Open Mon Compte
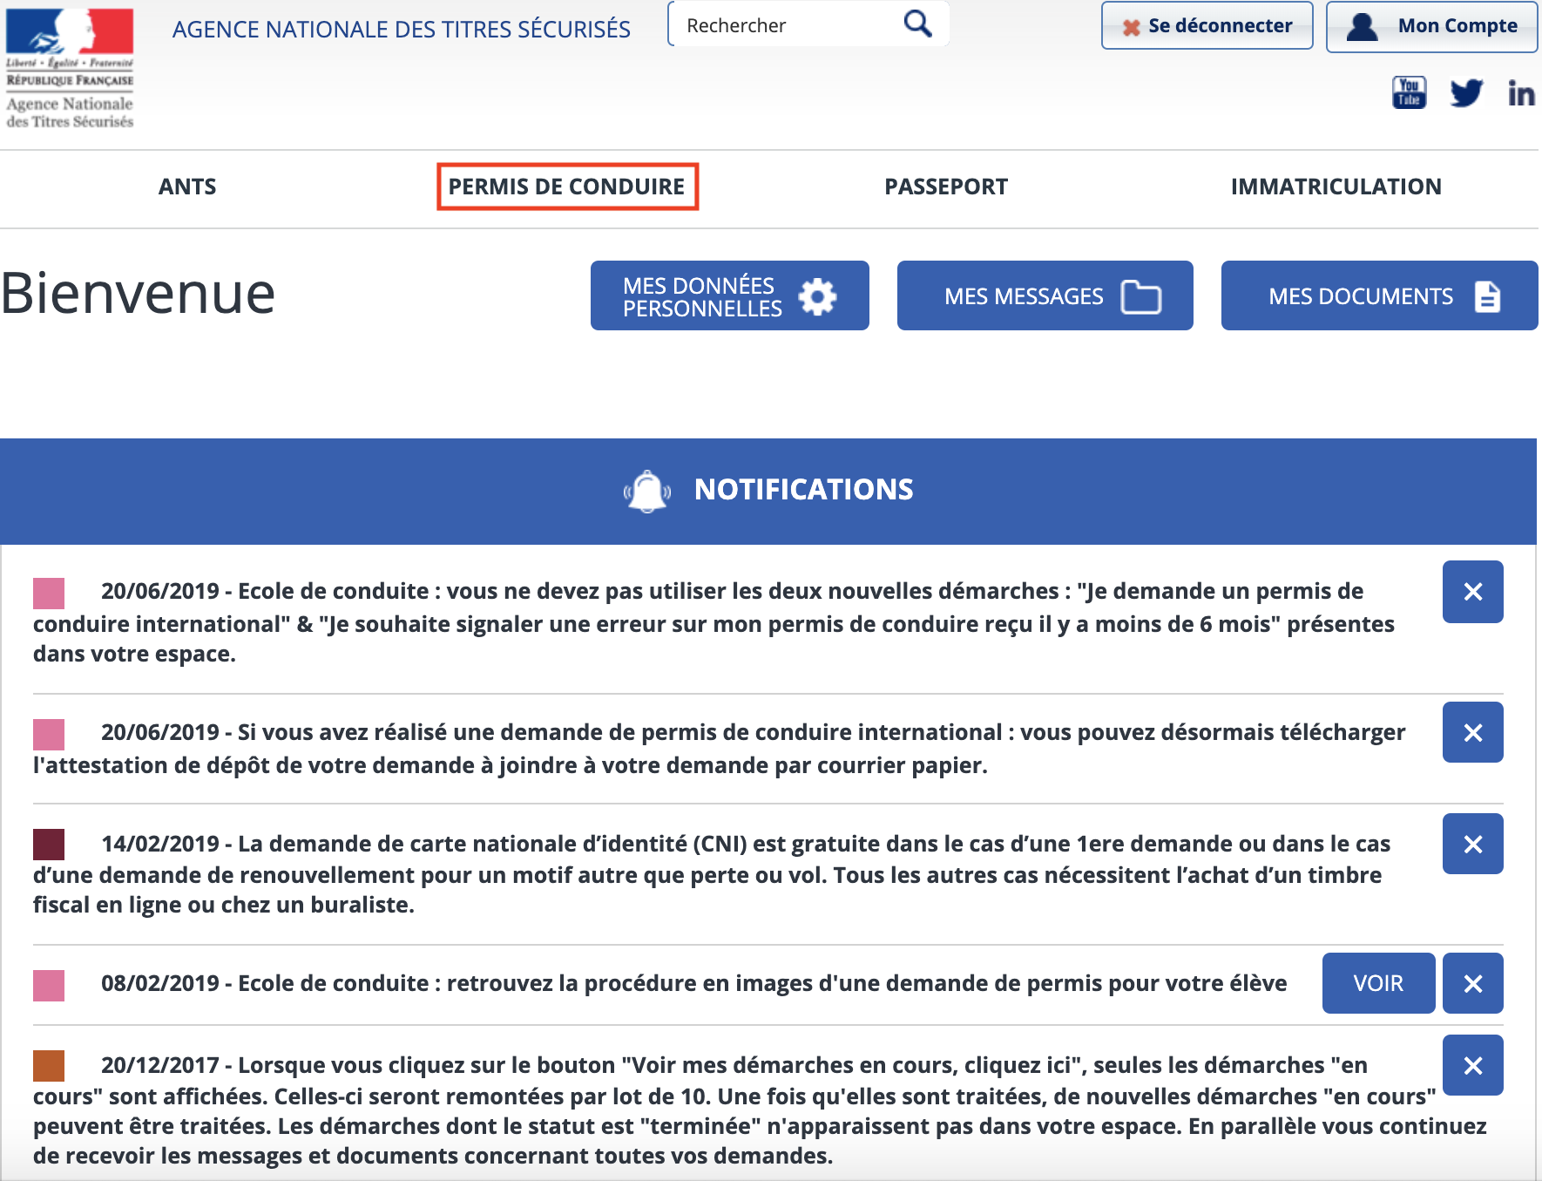 point(1431,26)
